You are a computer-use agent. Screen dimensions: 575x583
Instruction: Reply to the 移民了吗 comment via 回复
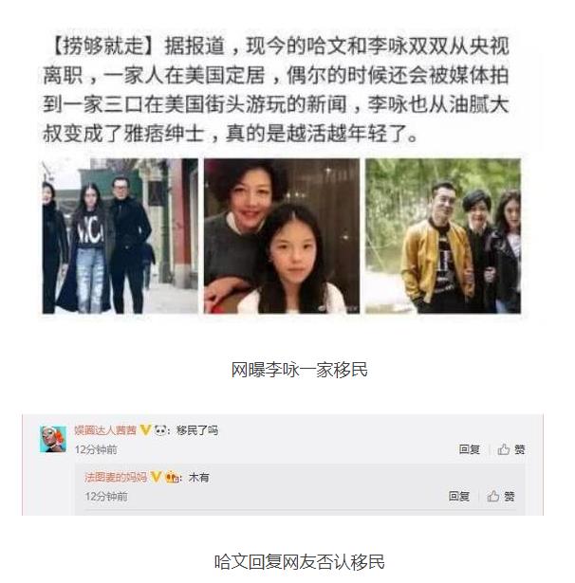(470, 449)
